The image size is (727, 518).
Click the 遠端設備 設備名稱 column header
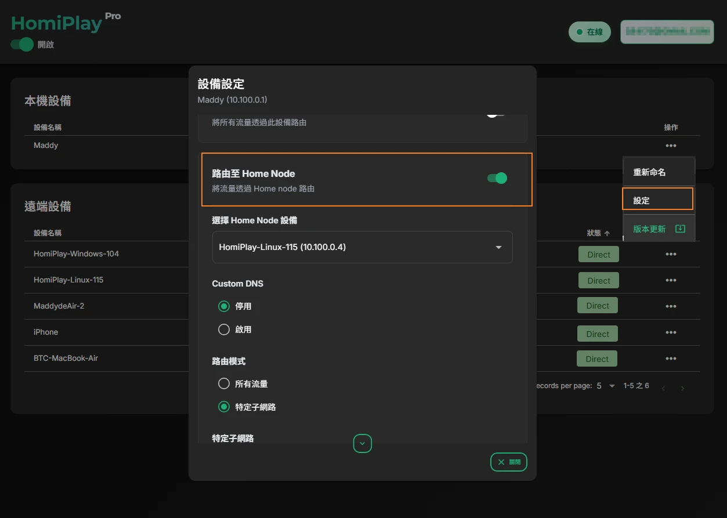pyautogui.click(x=48, y=233)
